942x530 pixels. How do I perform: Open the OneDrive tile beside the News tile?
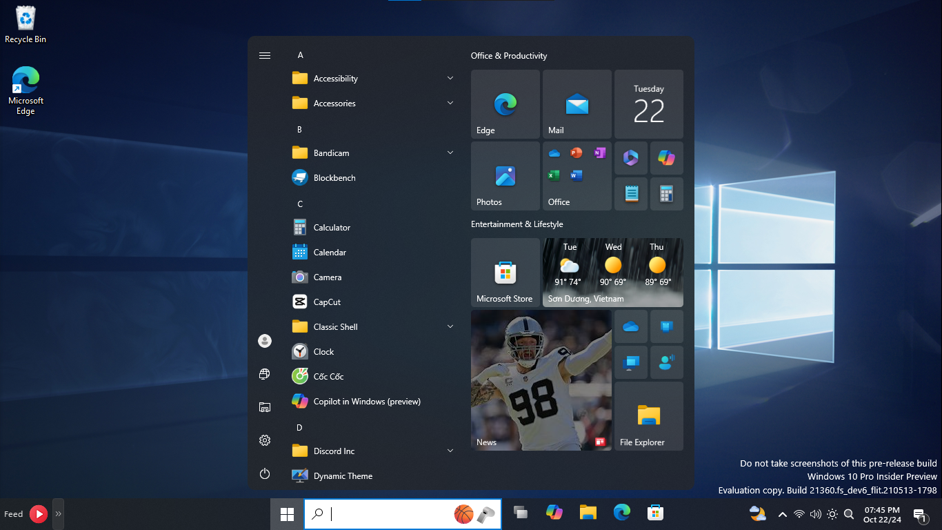pyautogui.click(x=631, y=326)
